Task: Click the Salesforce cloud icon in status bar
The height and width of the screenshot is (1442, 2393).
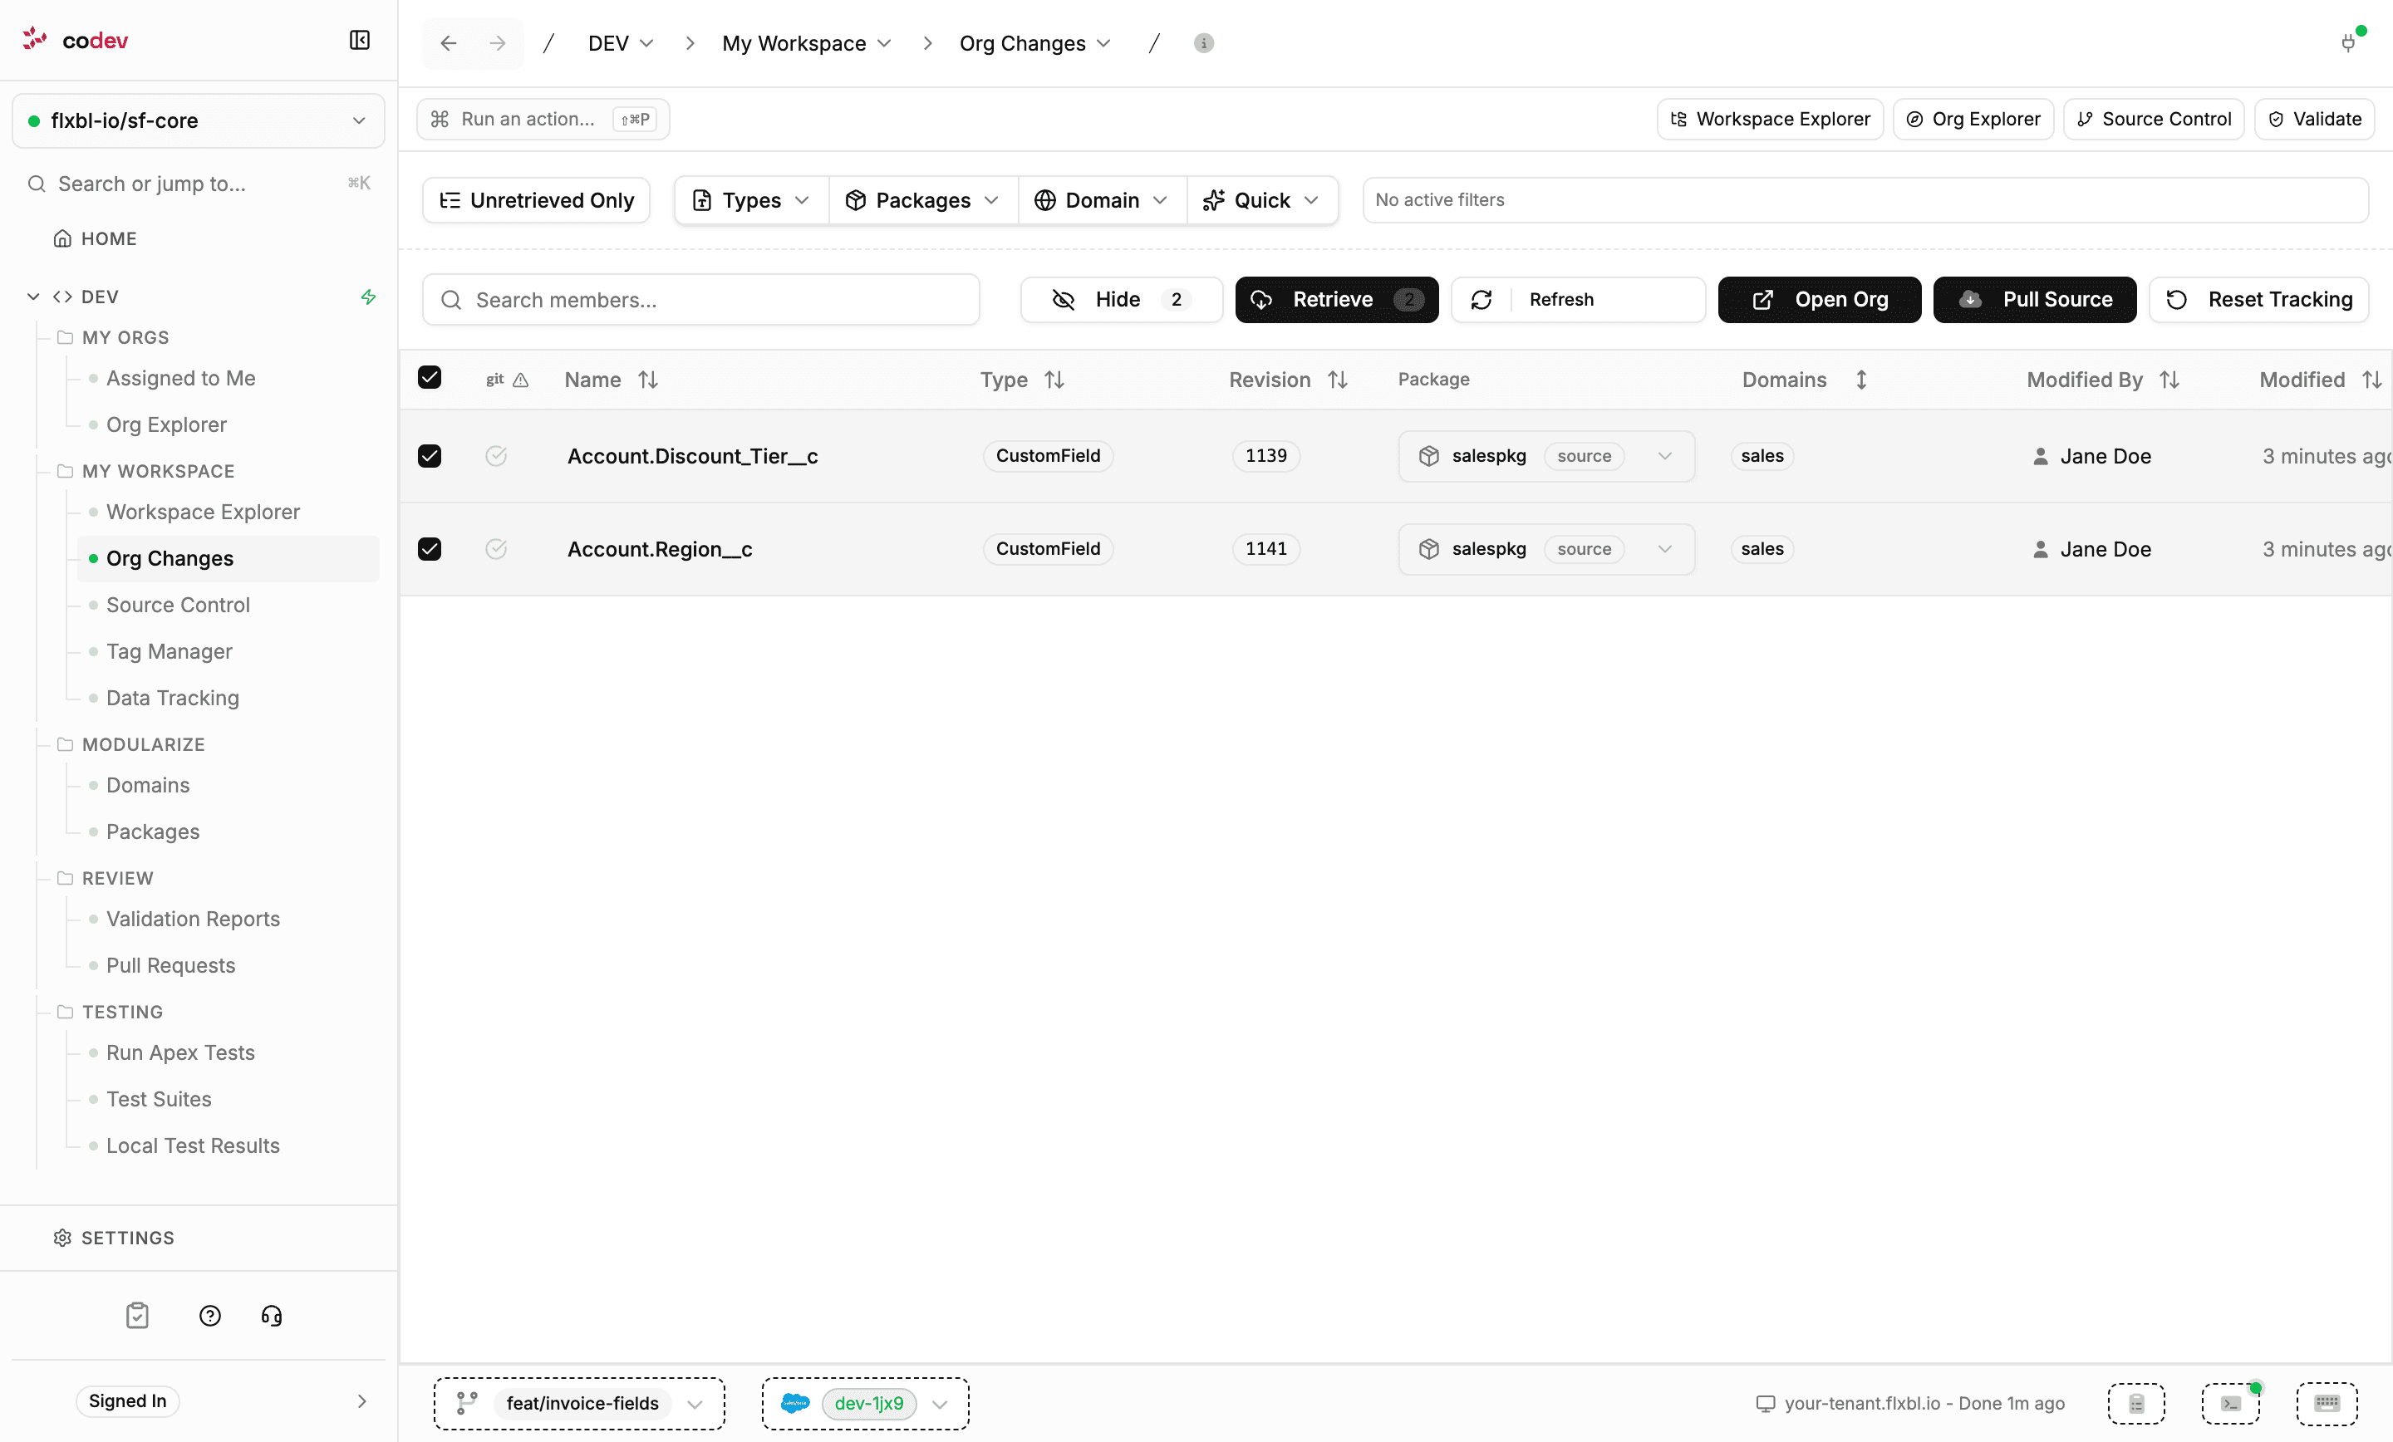Action: pyautogui.click(x=795, y=1403)
